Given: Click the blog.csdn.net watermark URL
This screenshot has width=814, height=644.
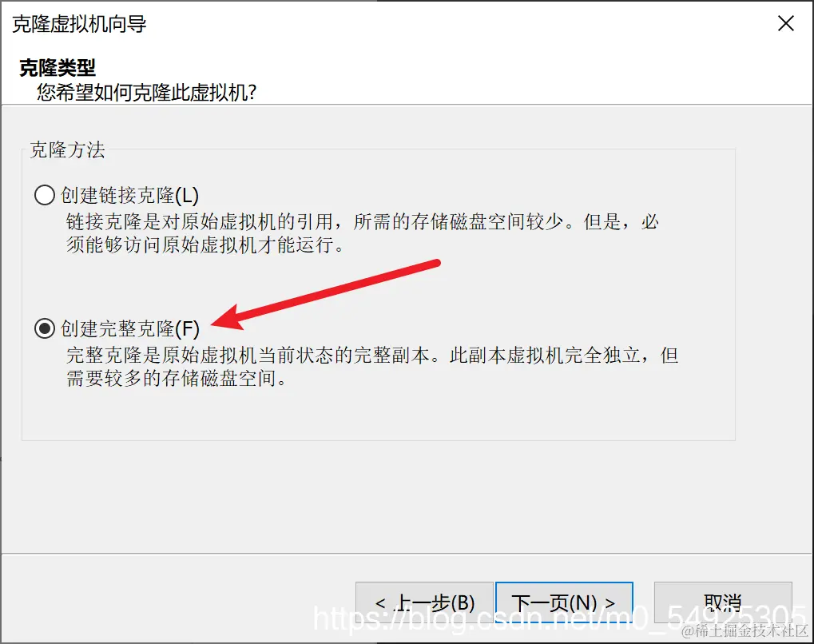Looking at the screenshot, I should click(x=560, y=618).
